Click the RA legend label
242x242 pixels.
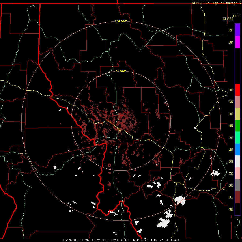[x=231, y=138]
